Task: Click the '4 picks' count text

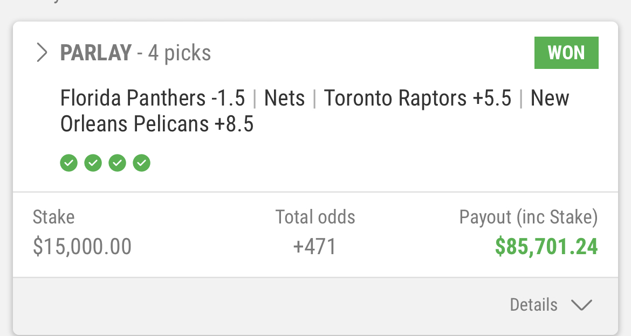Action: click(x=180, y=53)
